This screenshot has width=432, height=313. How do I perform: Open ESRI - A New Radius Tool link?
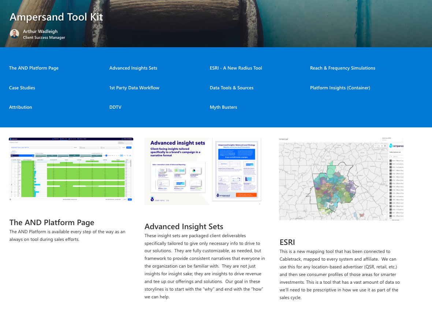(236, 68)
